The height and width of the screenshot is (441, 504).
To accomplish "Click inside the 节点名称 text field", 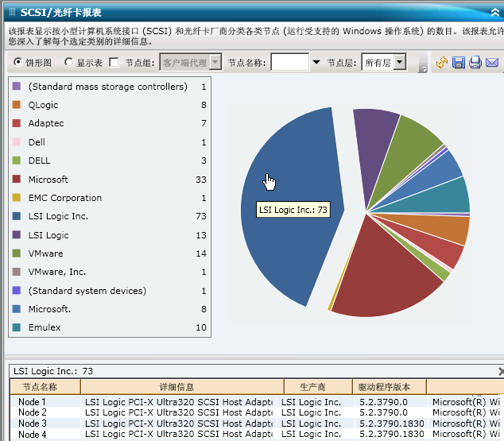I will point(290,62).
